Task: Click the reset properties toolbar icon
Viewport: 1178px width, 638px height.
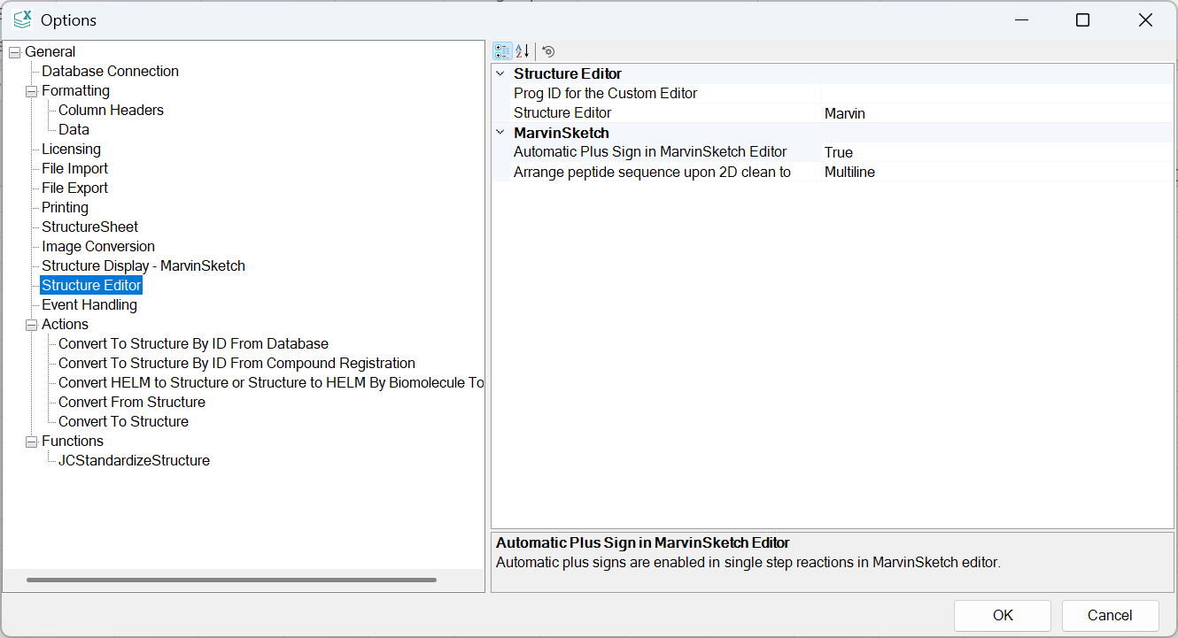Action: [x=548, y=51]
